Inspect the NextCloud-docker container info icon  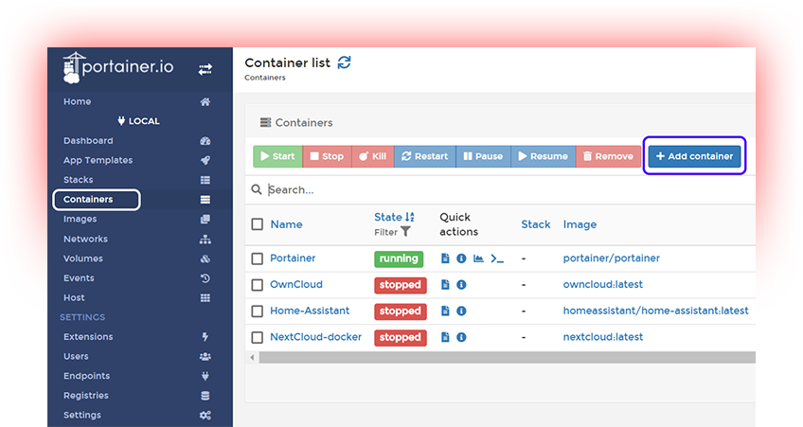coord(461,337)
